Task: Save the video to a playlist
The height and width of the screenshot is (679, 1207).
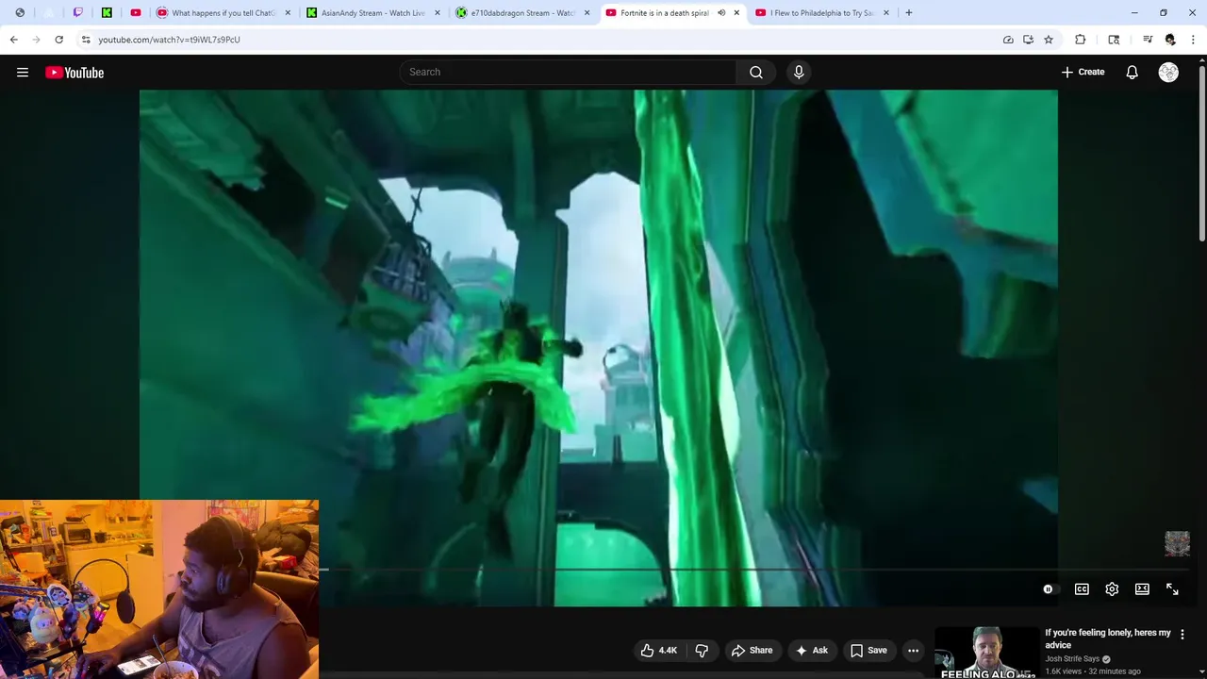Action: [x=868, y=650]
